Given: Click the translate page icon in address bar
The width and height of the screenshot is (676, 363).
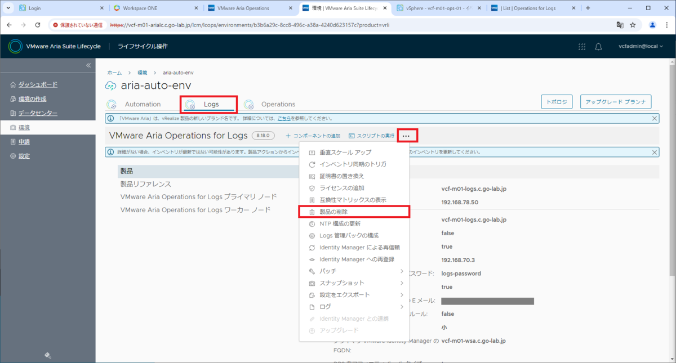Looking at the screenshot, I should coord(620,25).
